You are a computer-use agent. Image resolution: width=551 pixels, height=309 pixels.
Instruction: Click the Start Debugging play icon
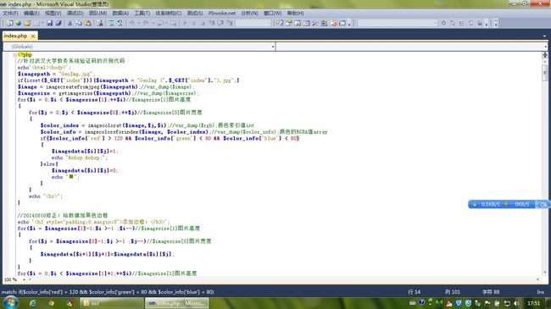[x=185, y=23]
